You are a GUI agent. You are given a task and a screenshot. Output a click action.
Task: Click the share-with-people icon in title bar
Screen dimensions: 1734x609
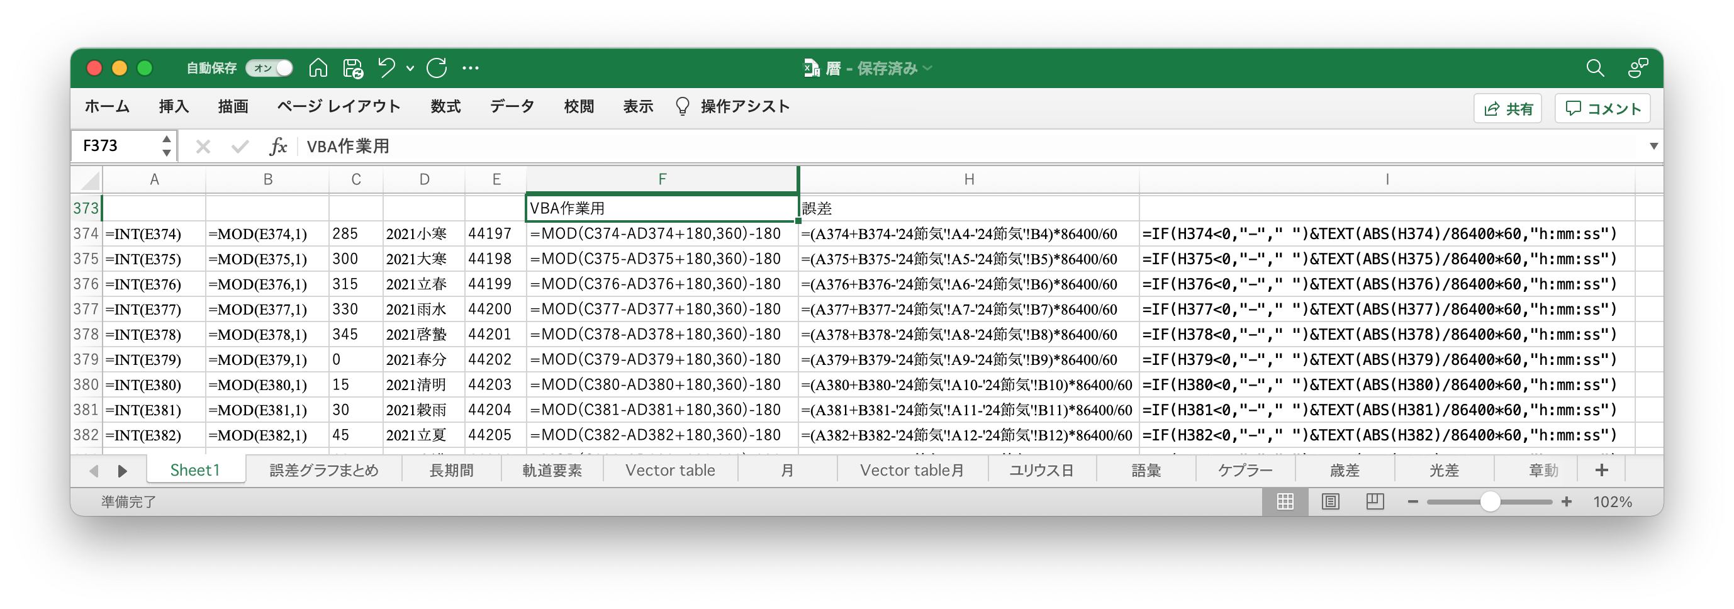(x=1638, y=68)
